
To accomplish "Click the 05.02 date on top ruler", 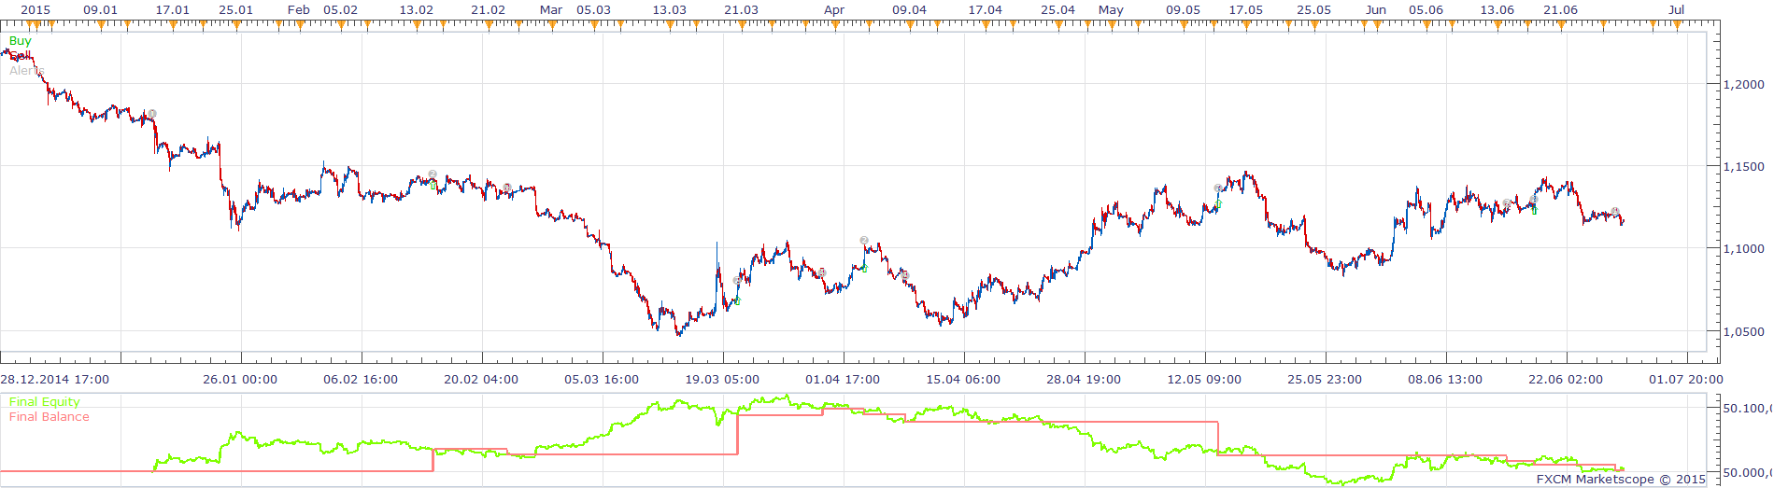I will tap(340, 9).
